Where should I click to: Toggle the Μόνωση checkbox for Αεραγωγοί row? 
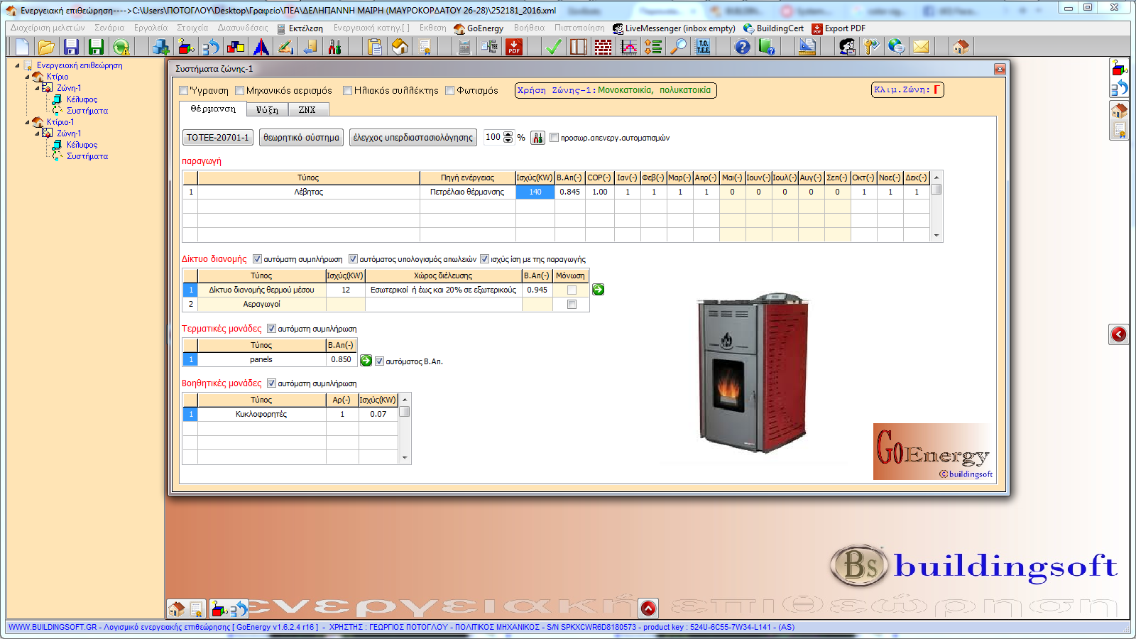(572, 305)
